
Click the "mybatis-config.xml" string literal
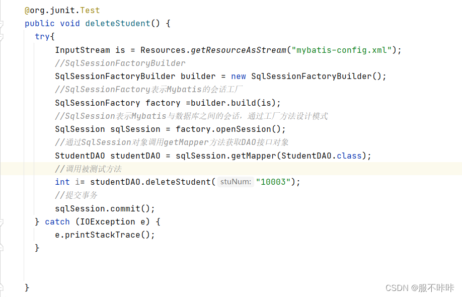[342, 50]
